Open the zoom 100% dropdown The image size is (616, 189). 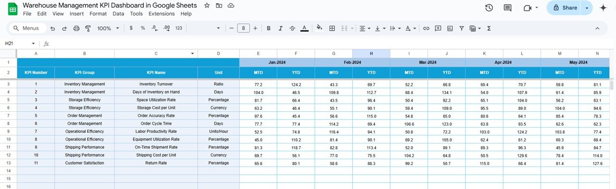(x=108, y=28)
